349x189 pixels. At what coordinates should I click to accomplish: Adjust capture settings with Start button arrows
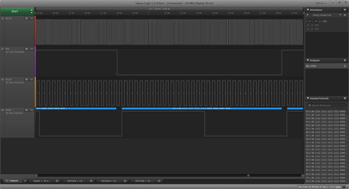(31, 11)
